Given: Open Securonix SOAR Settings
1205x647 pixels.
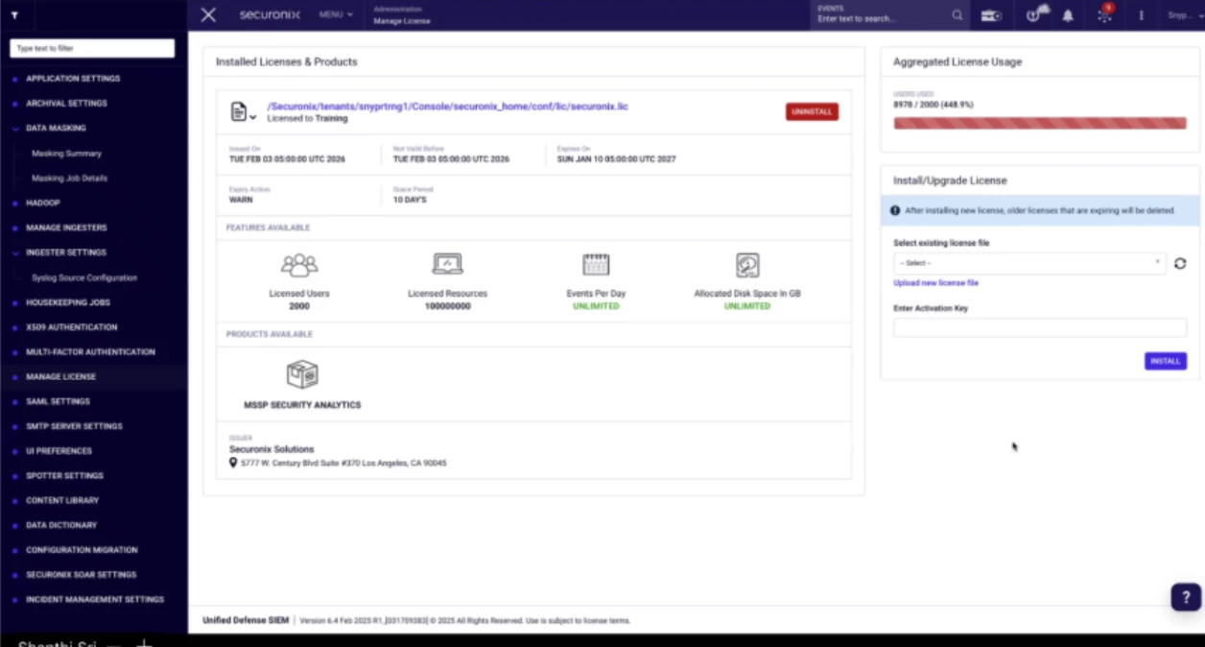Looking at the screenshot, I should point(81,575).
